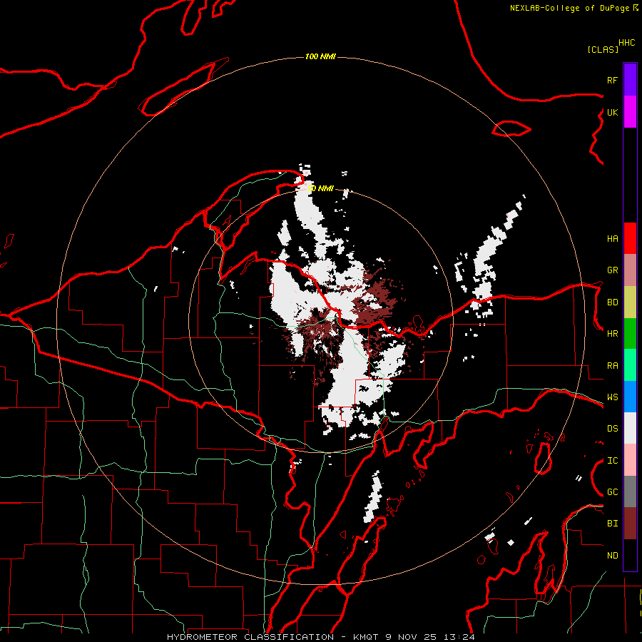Click the RA legend label
The height and width of the screenshot is (642, 642).
(612, 366)
